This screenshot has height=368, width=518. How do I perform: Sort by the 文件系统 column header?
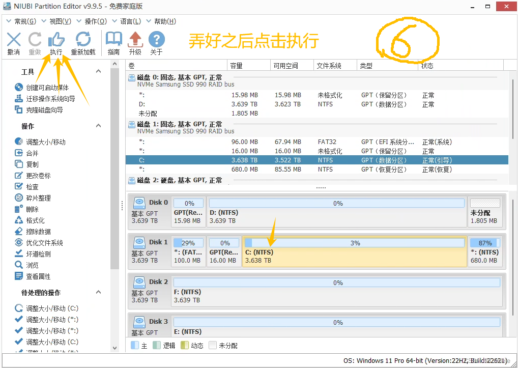[x=335, y=66]
